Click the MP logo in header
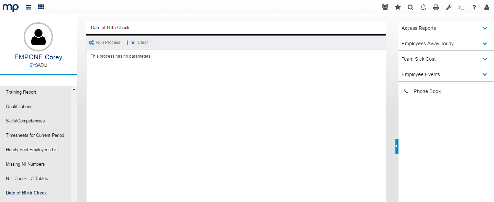 coord(11,7)
